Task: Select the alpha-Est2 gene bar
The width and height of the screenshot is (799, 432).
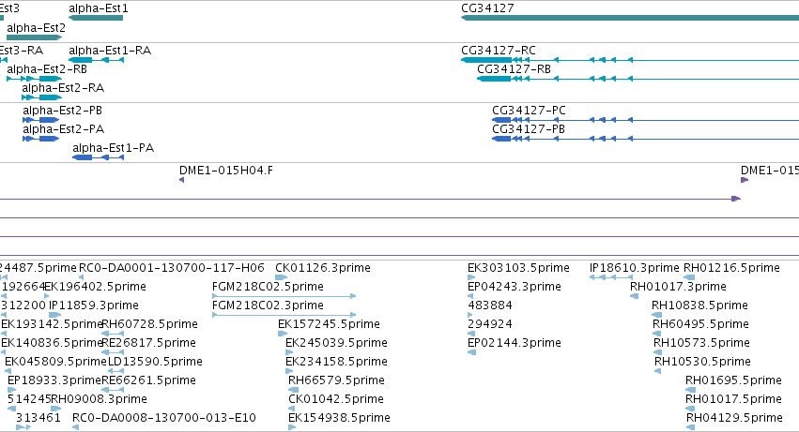Action: [34, 37]
